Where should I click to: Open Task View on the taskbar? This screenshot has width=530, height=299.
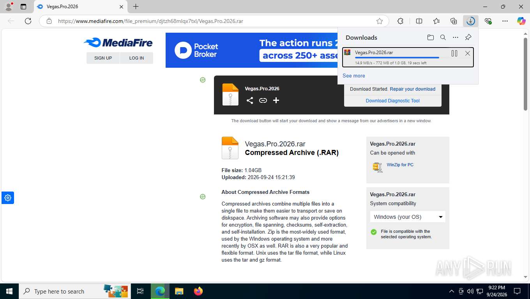pos(140,291)
